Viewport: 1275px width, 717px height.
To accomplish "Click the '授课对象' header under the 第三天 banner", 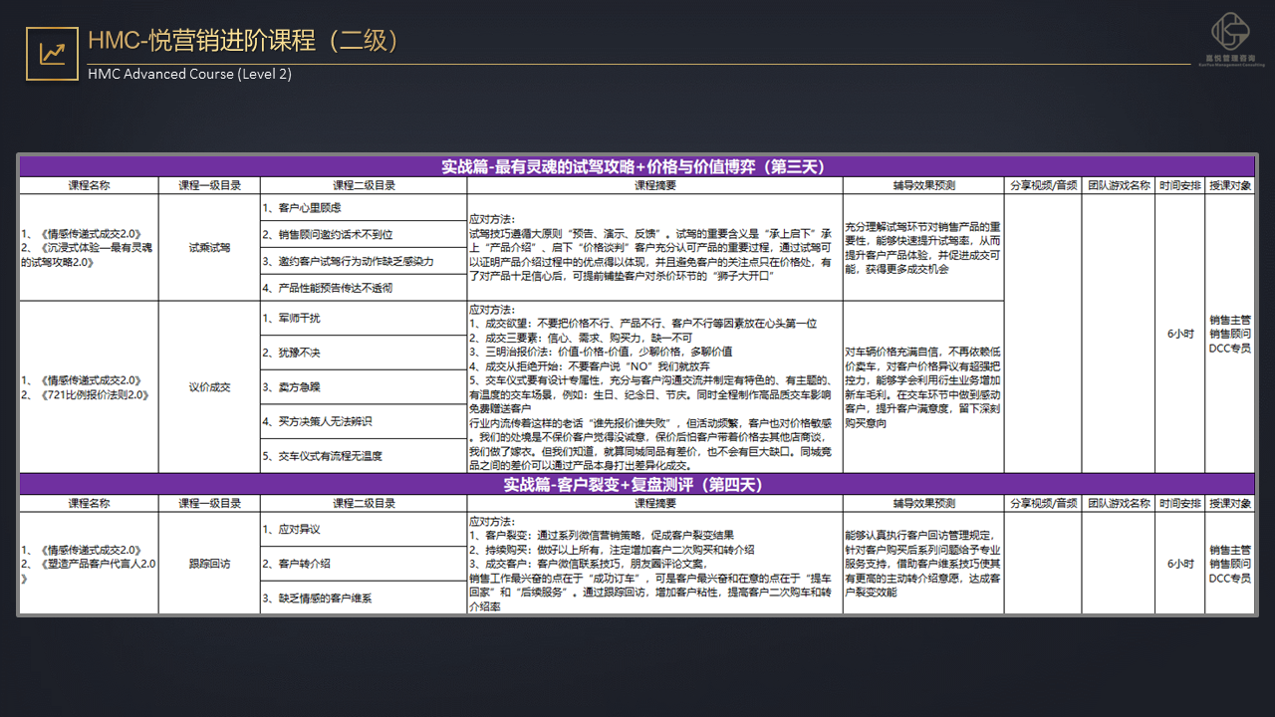I will click(1230, 185).
